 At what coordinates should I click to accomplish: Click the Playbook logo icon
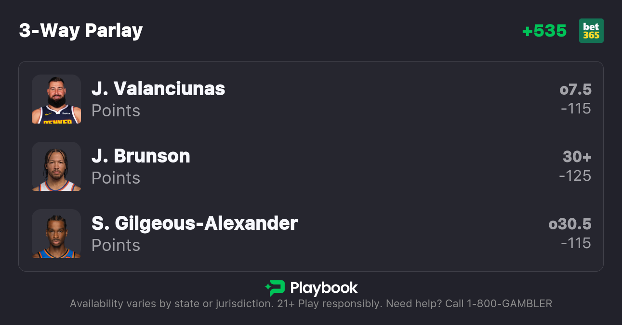coord(275,288)
